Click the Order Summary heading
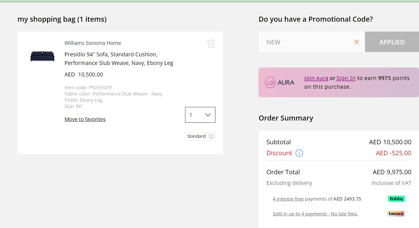 (x=286, y=118)
